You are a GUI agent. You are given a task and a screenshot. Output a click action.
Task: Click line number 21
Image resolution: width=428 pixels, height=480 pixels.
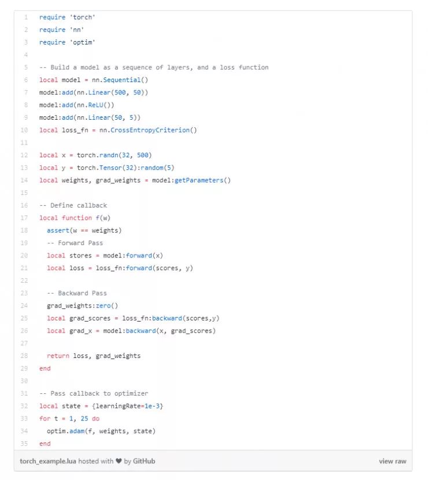[24, 268]
